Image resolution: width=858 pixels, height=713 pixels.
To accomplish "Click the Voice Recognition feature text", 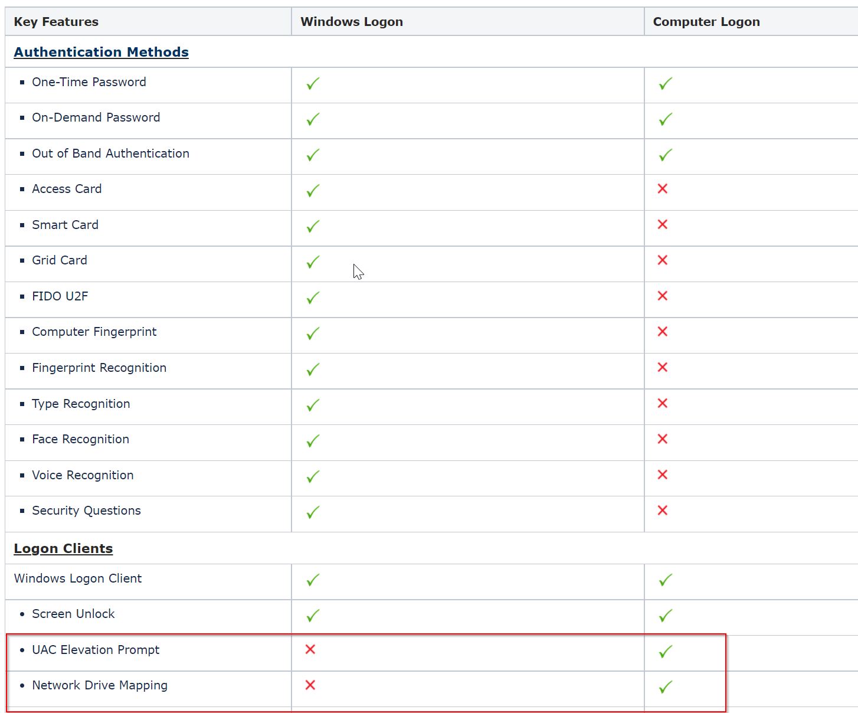I will [x=83, y=475].
